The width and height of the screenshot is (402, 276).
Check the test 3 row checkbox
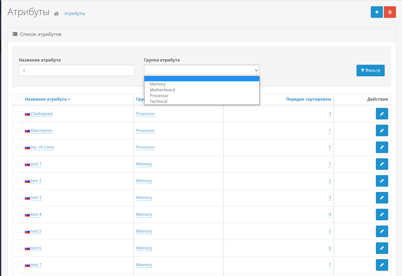tap(17, 197)
